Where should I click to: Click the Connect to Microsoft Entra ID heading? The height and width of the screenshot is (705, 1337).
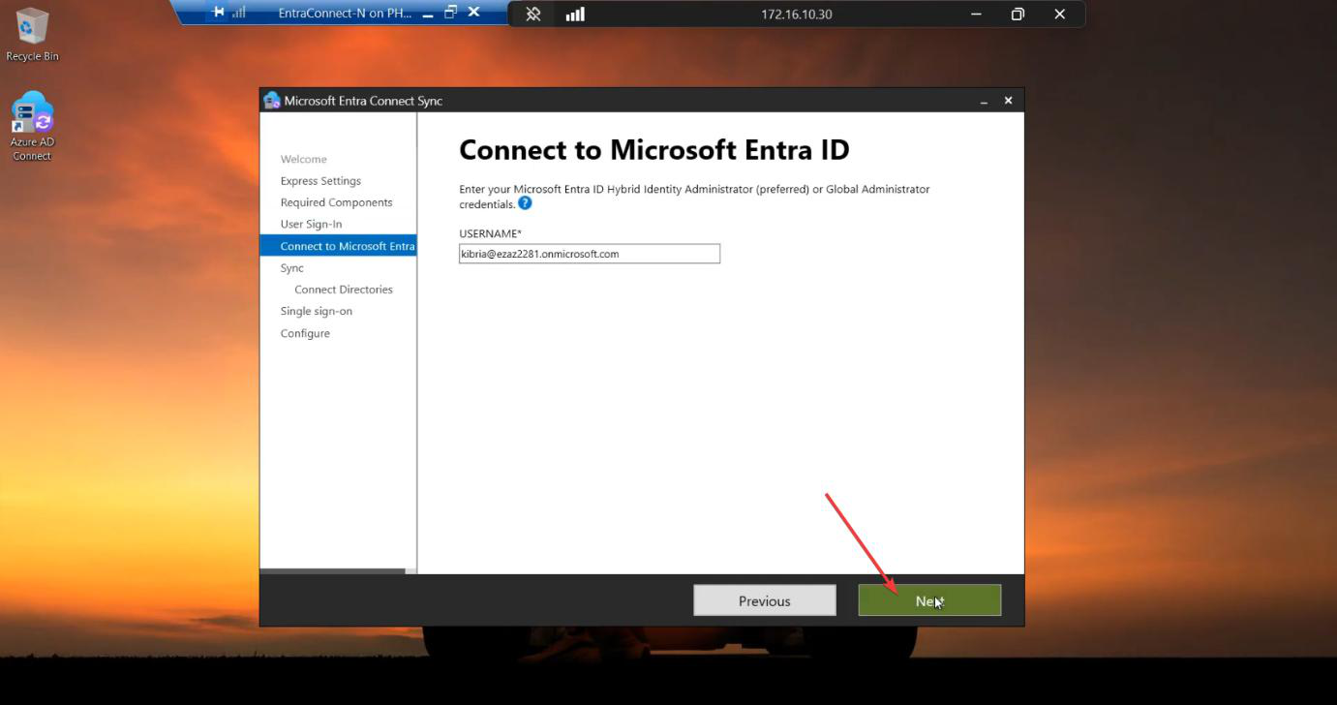click(x=654, y=150)
